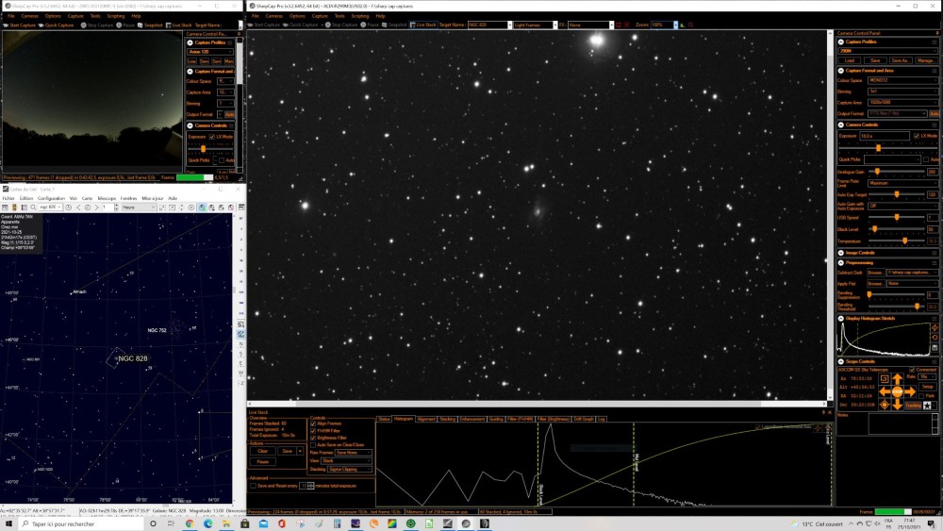Toggle the Park checkbox in Scope Controls
943x531 pixels.
pyautogui.click(x=922, y=396)
